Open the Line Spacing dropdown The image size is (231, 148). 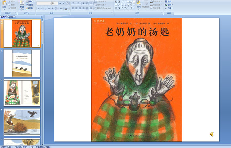[x=91, y=3]
